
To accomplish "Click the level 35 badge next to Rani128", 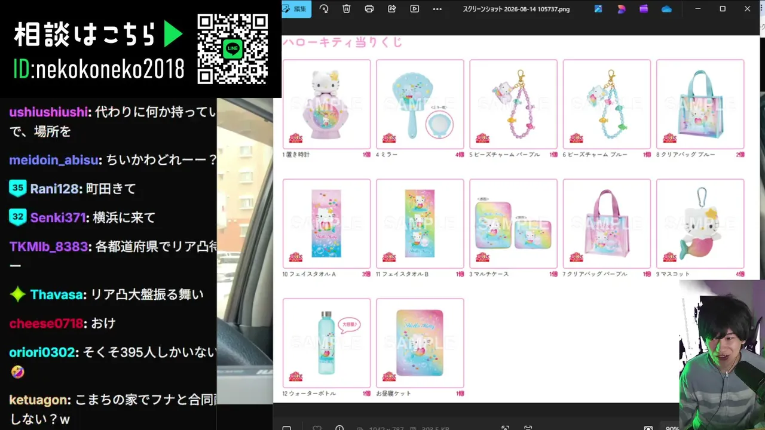I will (x=18, y=188).
